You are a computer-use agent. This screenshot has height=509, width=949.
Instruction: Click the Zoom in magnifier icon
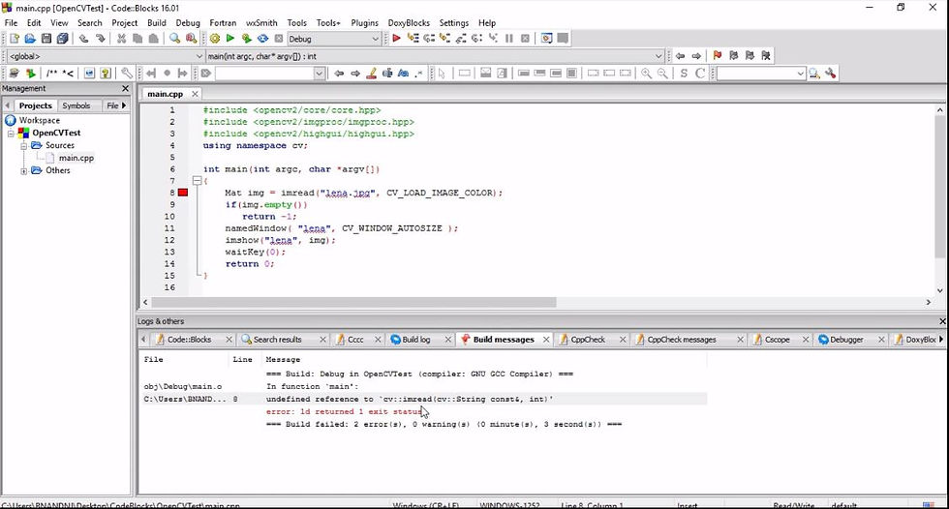point(647,74)
